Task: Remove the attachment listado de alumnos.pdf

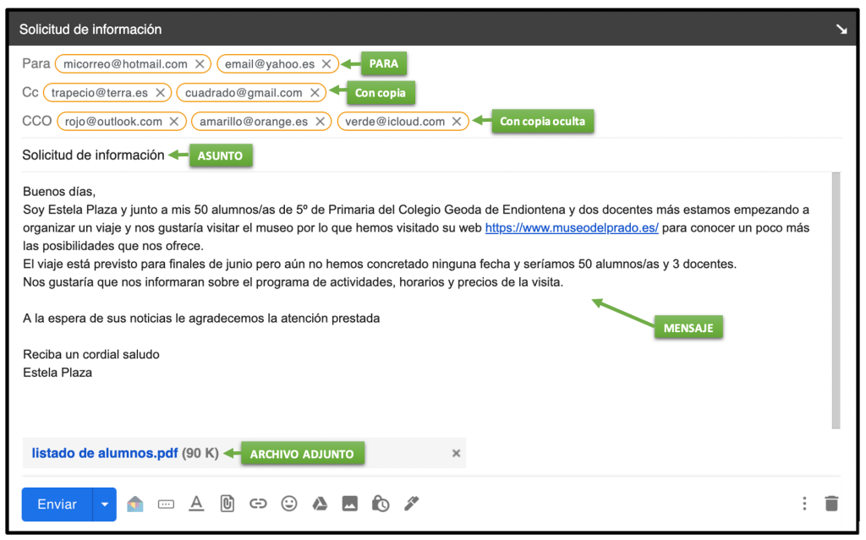Action: [456, 454]
